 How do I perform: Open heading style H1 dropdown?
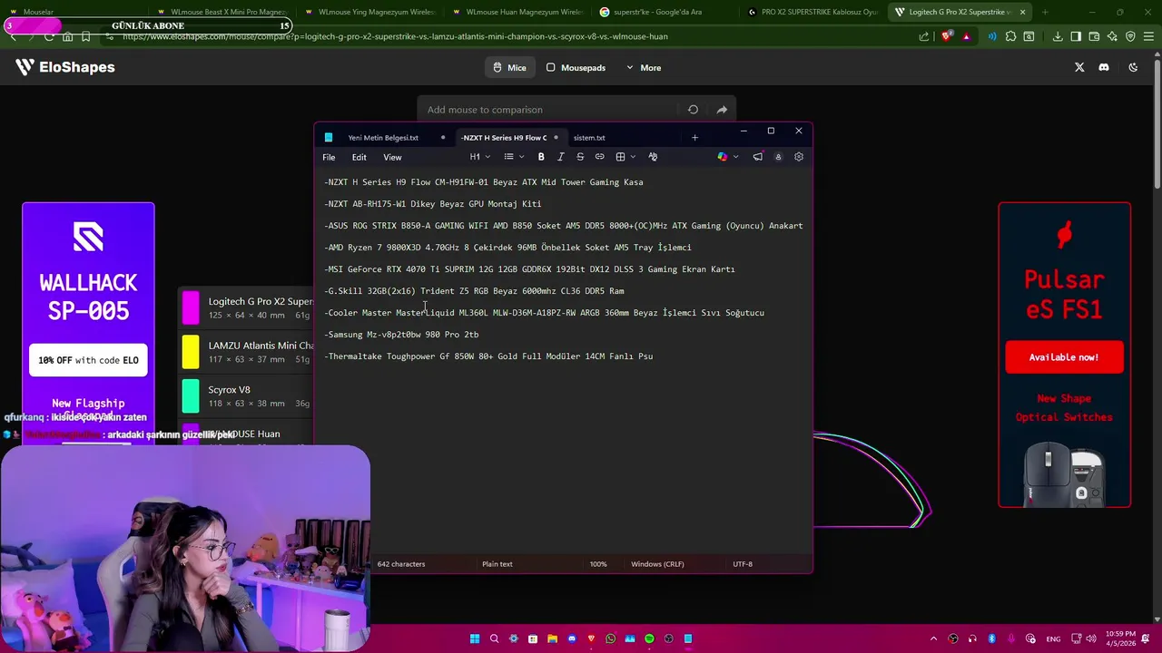pos(479,157)
